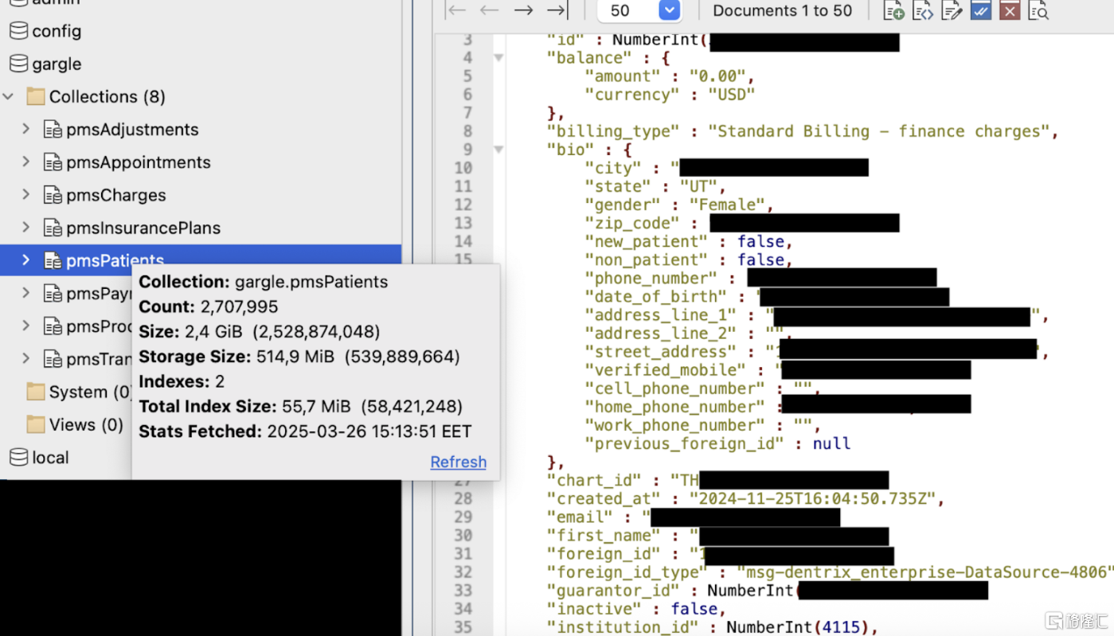The width and height of the screenshot is (1114, 636).
Task: Click the Views folder icon
Action: click(36, 424)
